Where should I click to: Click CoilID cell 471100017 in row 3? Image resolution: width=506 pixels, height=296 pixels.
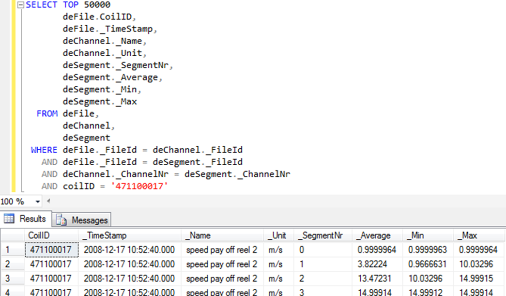[x=52, y=278]
